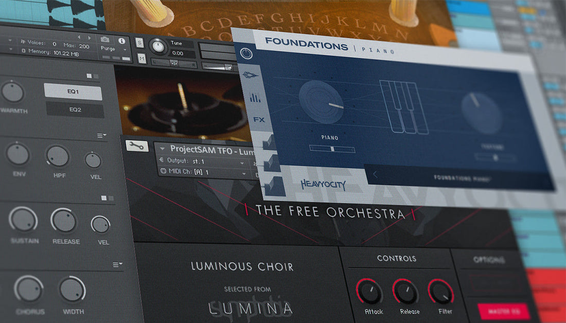The height and width of the screenshot is (323, 566).
Task: Click the Voices polyphony icon in Kontakt header
Action: point(23,42)
